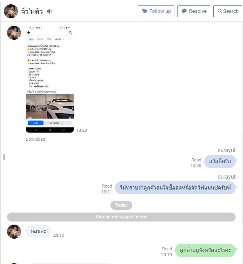Download the attached image

(x=35, y=139)
